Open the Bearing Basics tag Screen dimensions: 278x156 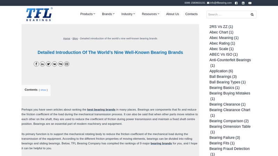224,88
